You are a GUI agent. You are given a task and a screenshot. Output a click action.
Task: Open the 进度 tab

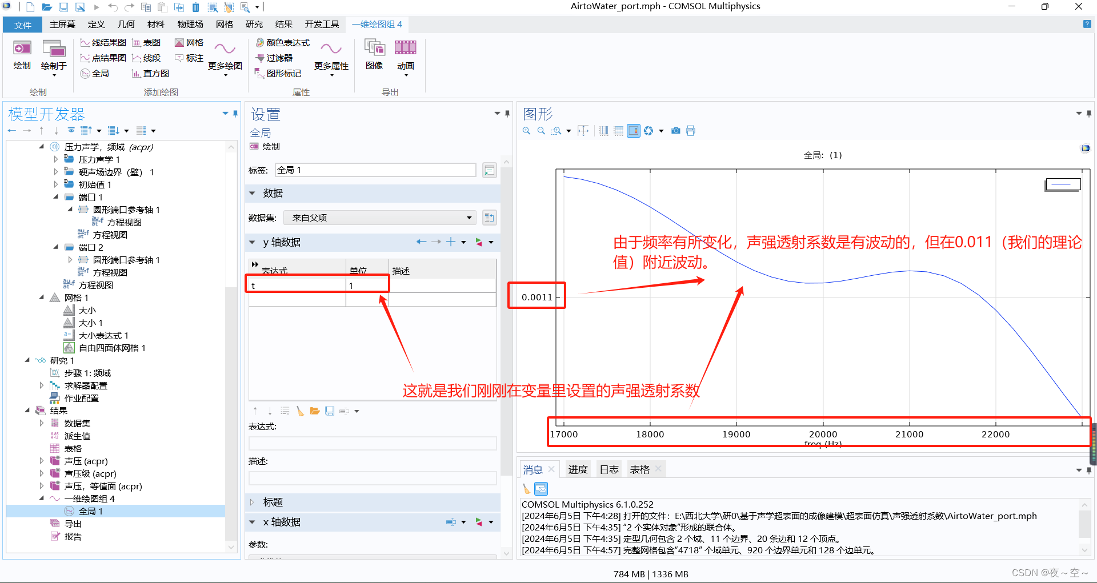578,469
